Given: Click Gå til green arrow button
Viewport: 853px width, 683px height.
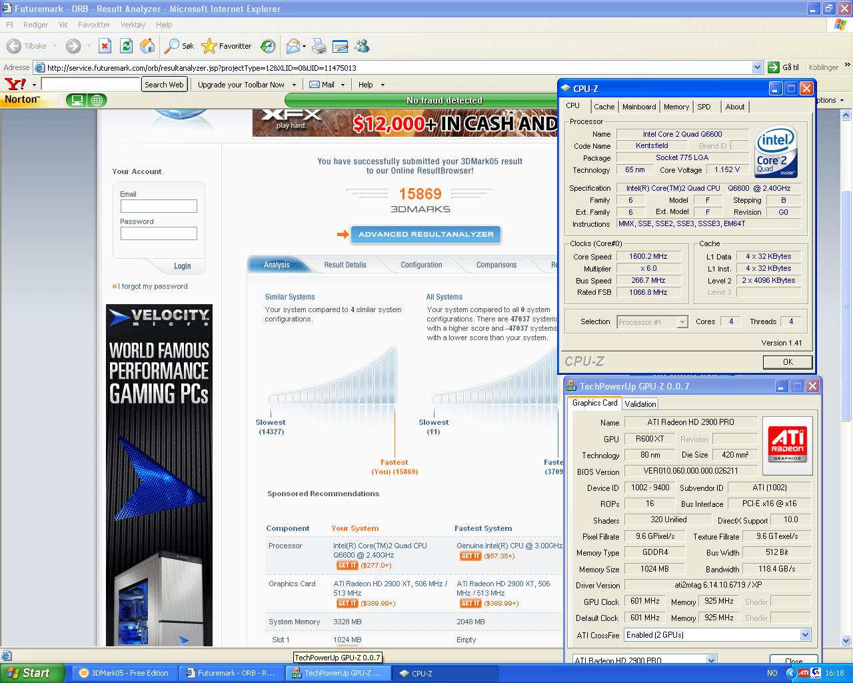Looking at the screenshot, I should pyautogui.click(x=783, y=67).
